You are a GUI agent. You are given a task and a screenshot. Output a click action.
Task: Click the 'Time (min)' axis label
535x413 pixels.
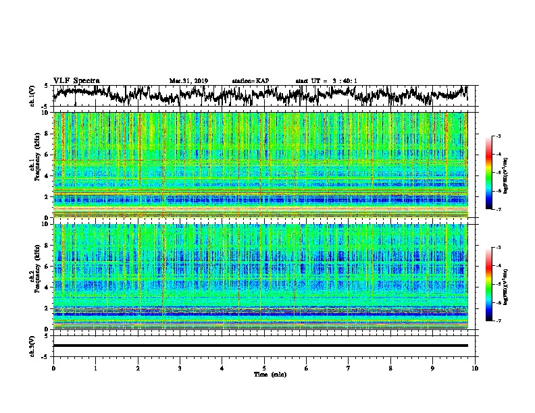click(x=270, y=375)
